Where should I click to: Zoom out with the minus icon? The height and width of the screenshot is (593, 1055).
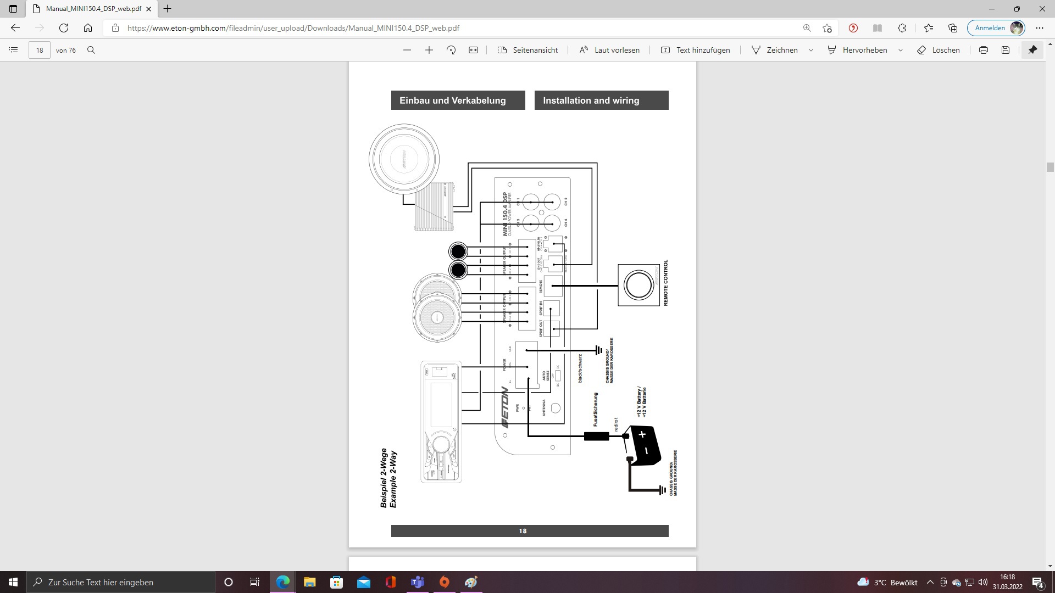[407, 50]
